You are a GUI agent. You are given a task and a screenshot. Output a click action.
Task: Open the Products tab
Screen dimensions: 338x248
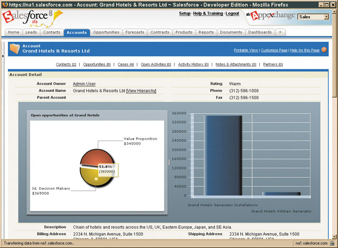(x=184, y=32)
